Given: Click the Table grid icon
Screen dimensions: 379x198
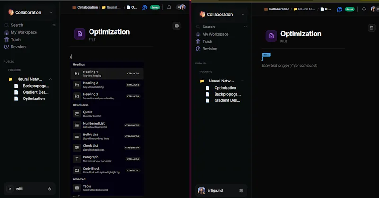Looking at the screenshot, I should [x=77, y=188].
